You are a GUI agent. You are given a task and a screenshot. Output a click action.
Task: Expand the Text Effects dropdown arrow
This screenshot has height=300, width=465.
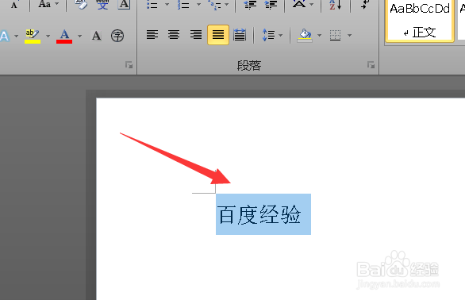click(x=17, y=37)
